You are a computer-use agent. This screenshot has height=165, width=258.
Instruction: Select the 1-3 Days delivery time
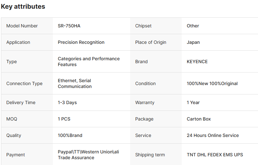click(67, 102)
